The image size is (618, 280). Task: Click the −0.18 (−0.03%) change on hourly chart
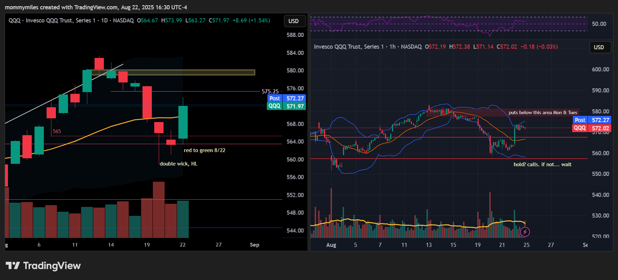(539, 47)
